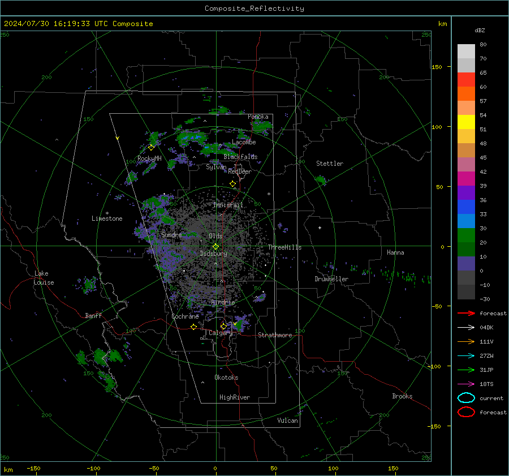This screenshot has height=476, width=509.
Task: Click the Sylvan label on the map
Action: (x=216, y=167)
